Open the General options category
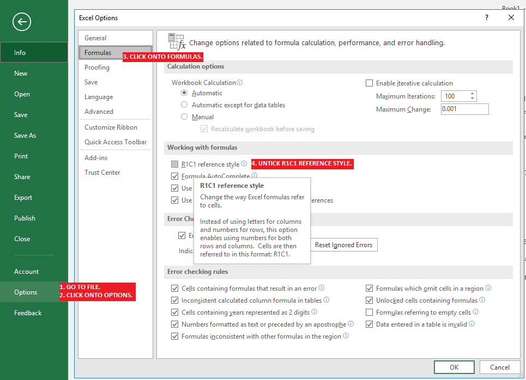 (x=116, y=38)
